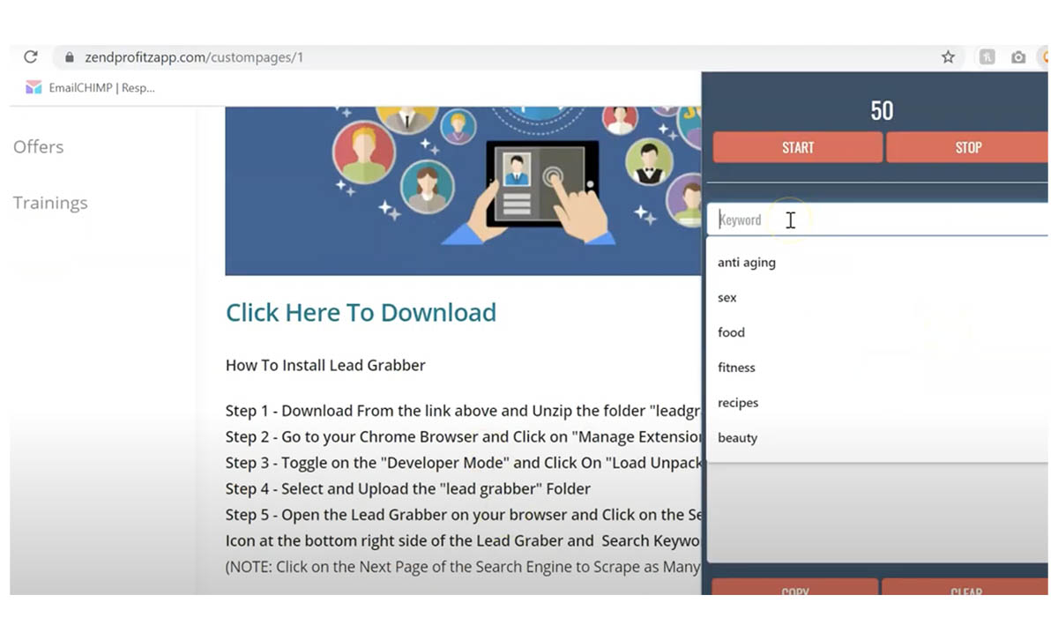Viewport: 1058px width, 640px height.
Task: Click the COPY button
Action: [x=795, y=588]
